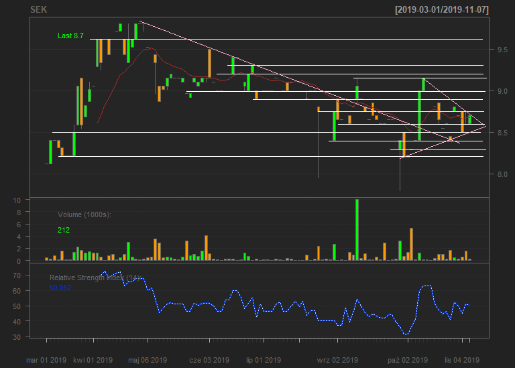Click the 'wrz 02 2019' date label
The width and height of the screenshot is (515, 368).
337,360
